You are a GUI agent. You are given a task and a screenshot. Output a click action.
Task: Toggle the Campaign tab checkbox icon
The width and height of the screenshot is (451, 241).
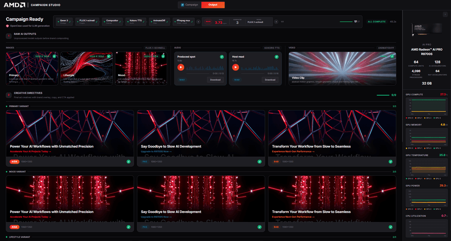tap(183, 5)
